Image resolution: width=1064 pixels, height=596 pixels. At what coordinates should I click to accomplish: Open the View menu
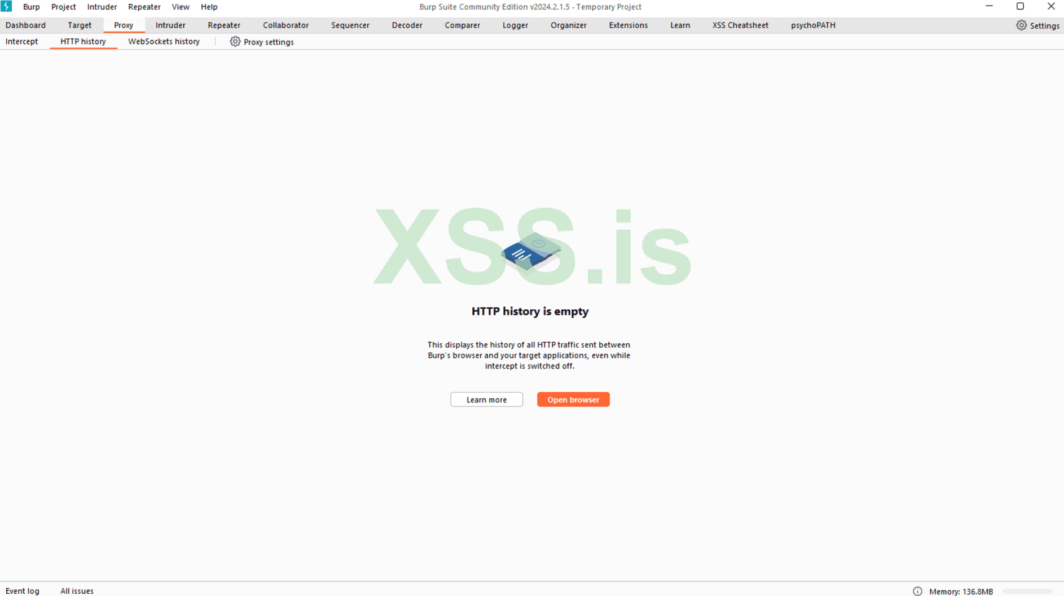(181, 7)
